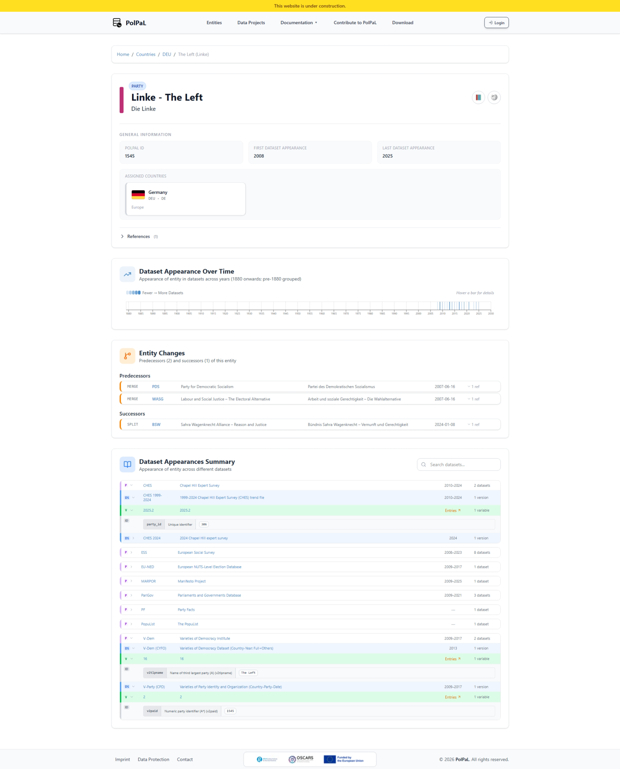
Task: Click the Funded by the European Union logo
Action: (344, 759)
